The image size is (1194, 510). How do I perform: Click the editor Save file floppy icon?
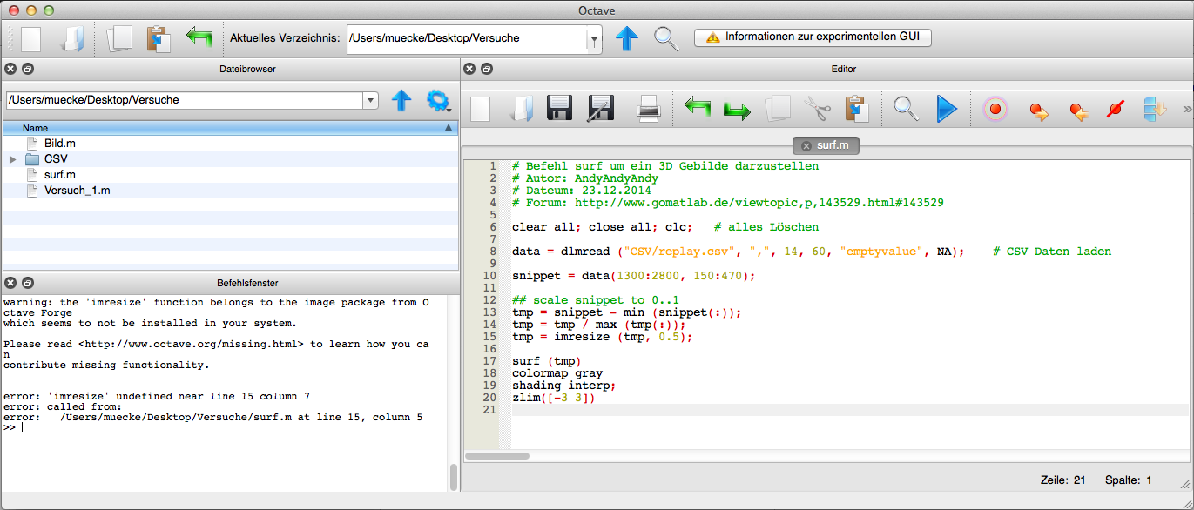tap(559, 109)
